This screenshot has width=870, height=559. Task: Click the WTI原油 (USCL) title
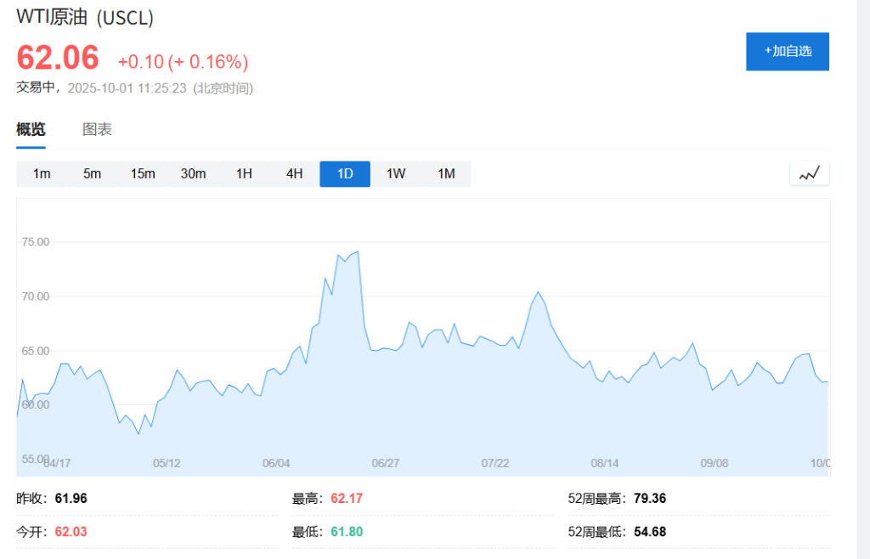pos(85,17)
